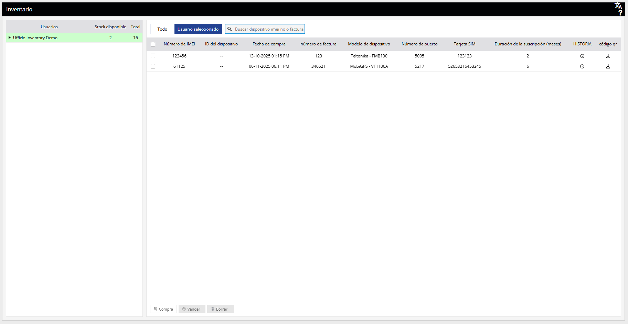
Task: Click the translate language icon
Action: click(x=618, y=6)
